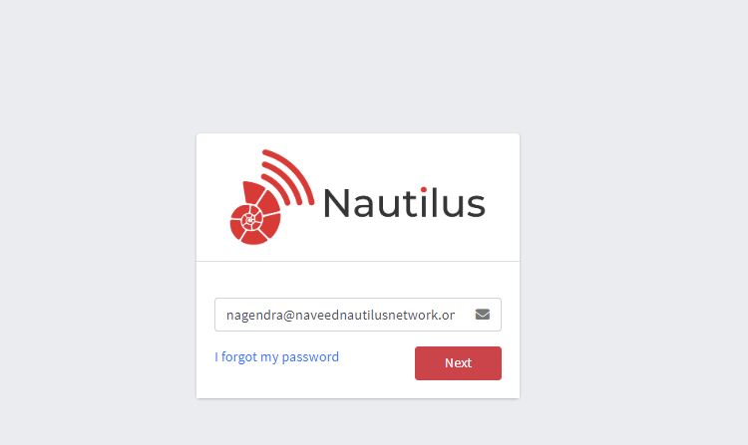The height and width of the screenshot is (445, 748).
Task: Open the I forgot my password link
Action: click(276, 357)
